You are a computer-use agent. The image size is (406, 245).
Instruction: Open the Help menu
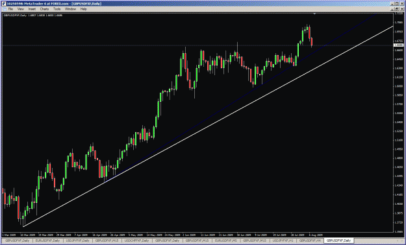(x=83, y=9)
